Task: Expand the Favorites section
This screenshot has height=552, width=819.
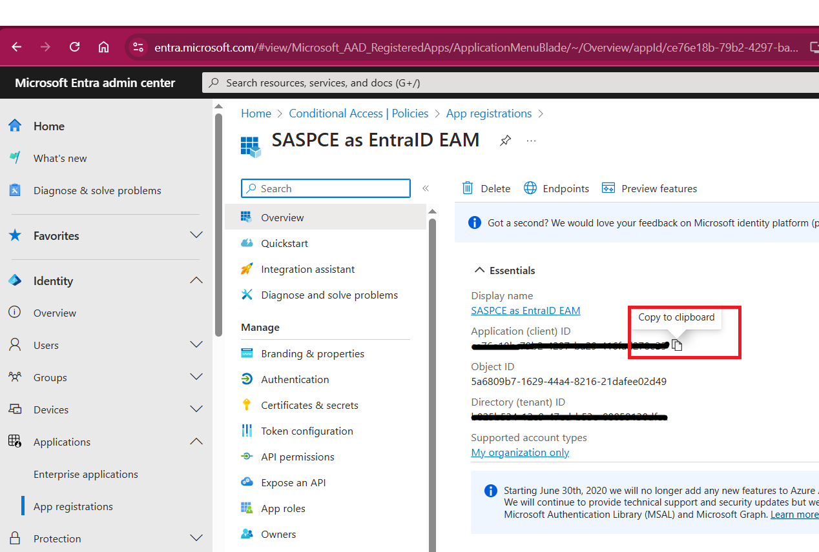Action: click(196, 235)
